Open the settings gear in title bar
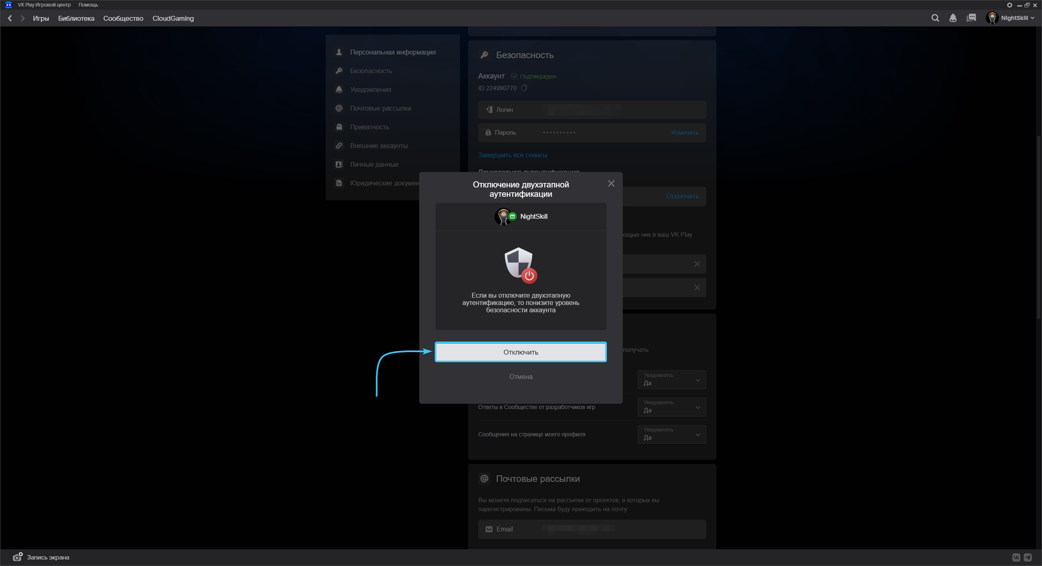1042x566 pixels. point(1009,5)
